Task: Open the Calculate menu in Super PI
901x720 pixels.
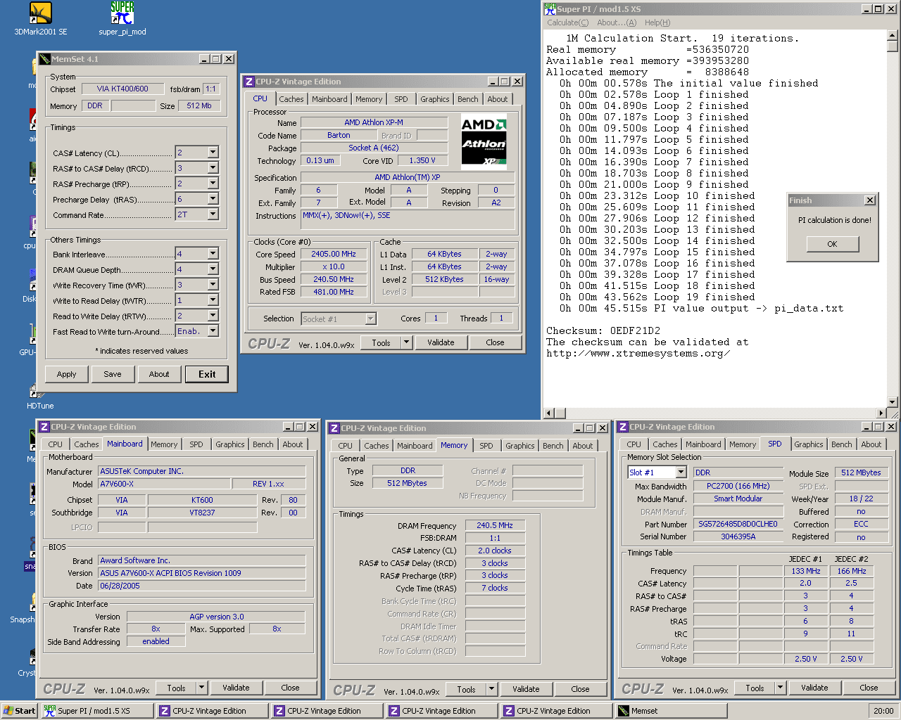Action: click(567, 22)
